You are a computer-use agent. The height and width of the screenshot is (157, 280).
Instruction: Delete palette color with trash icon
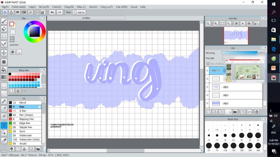click(18, 91)
